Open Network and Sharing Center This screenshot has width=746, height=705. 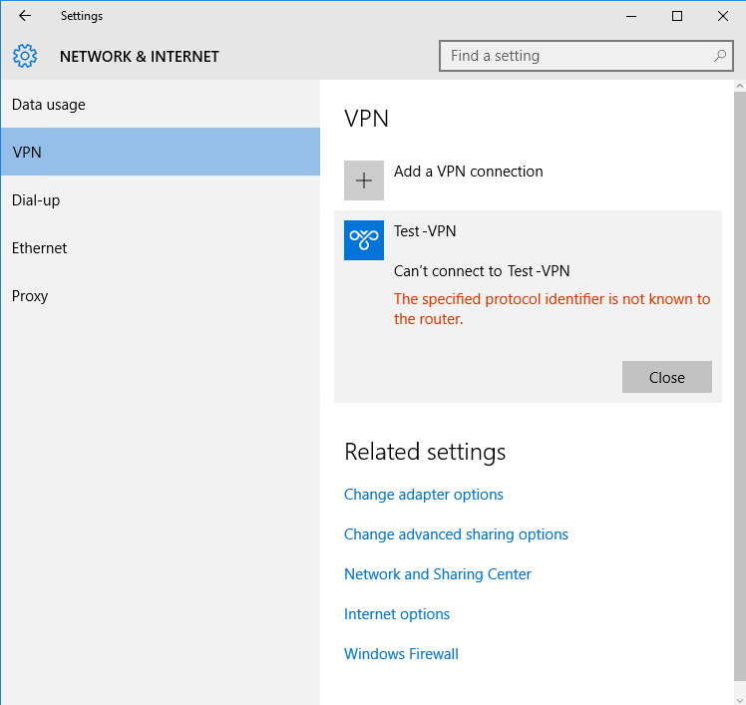pos(437,574)
